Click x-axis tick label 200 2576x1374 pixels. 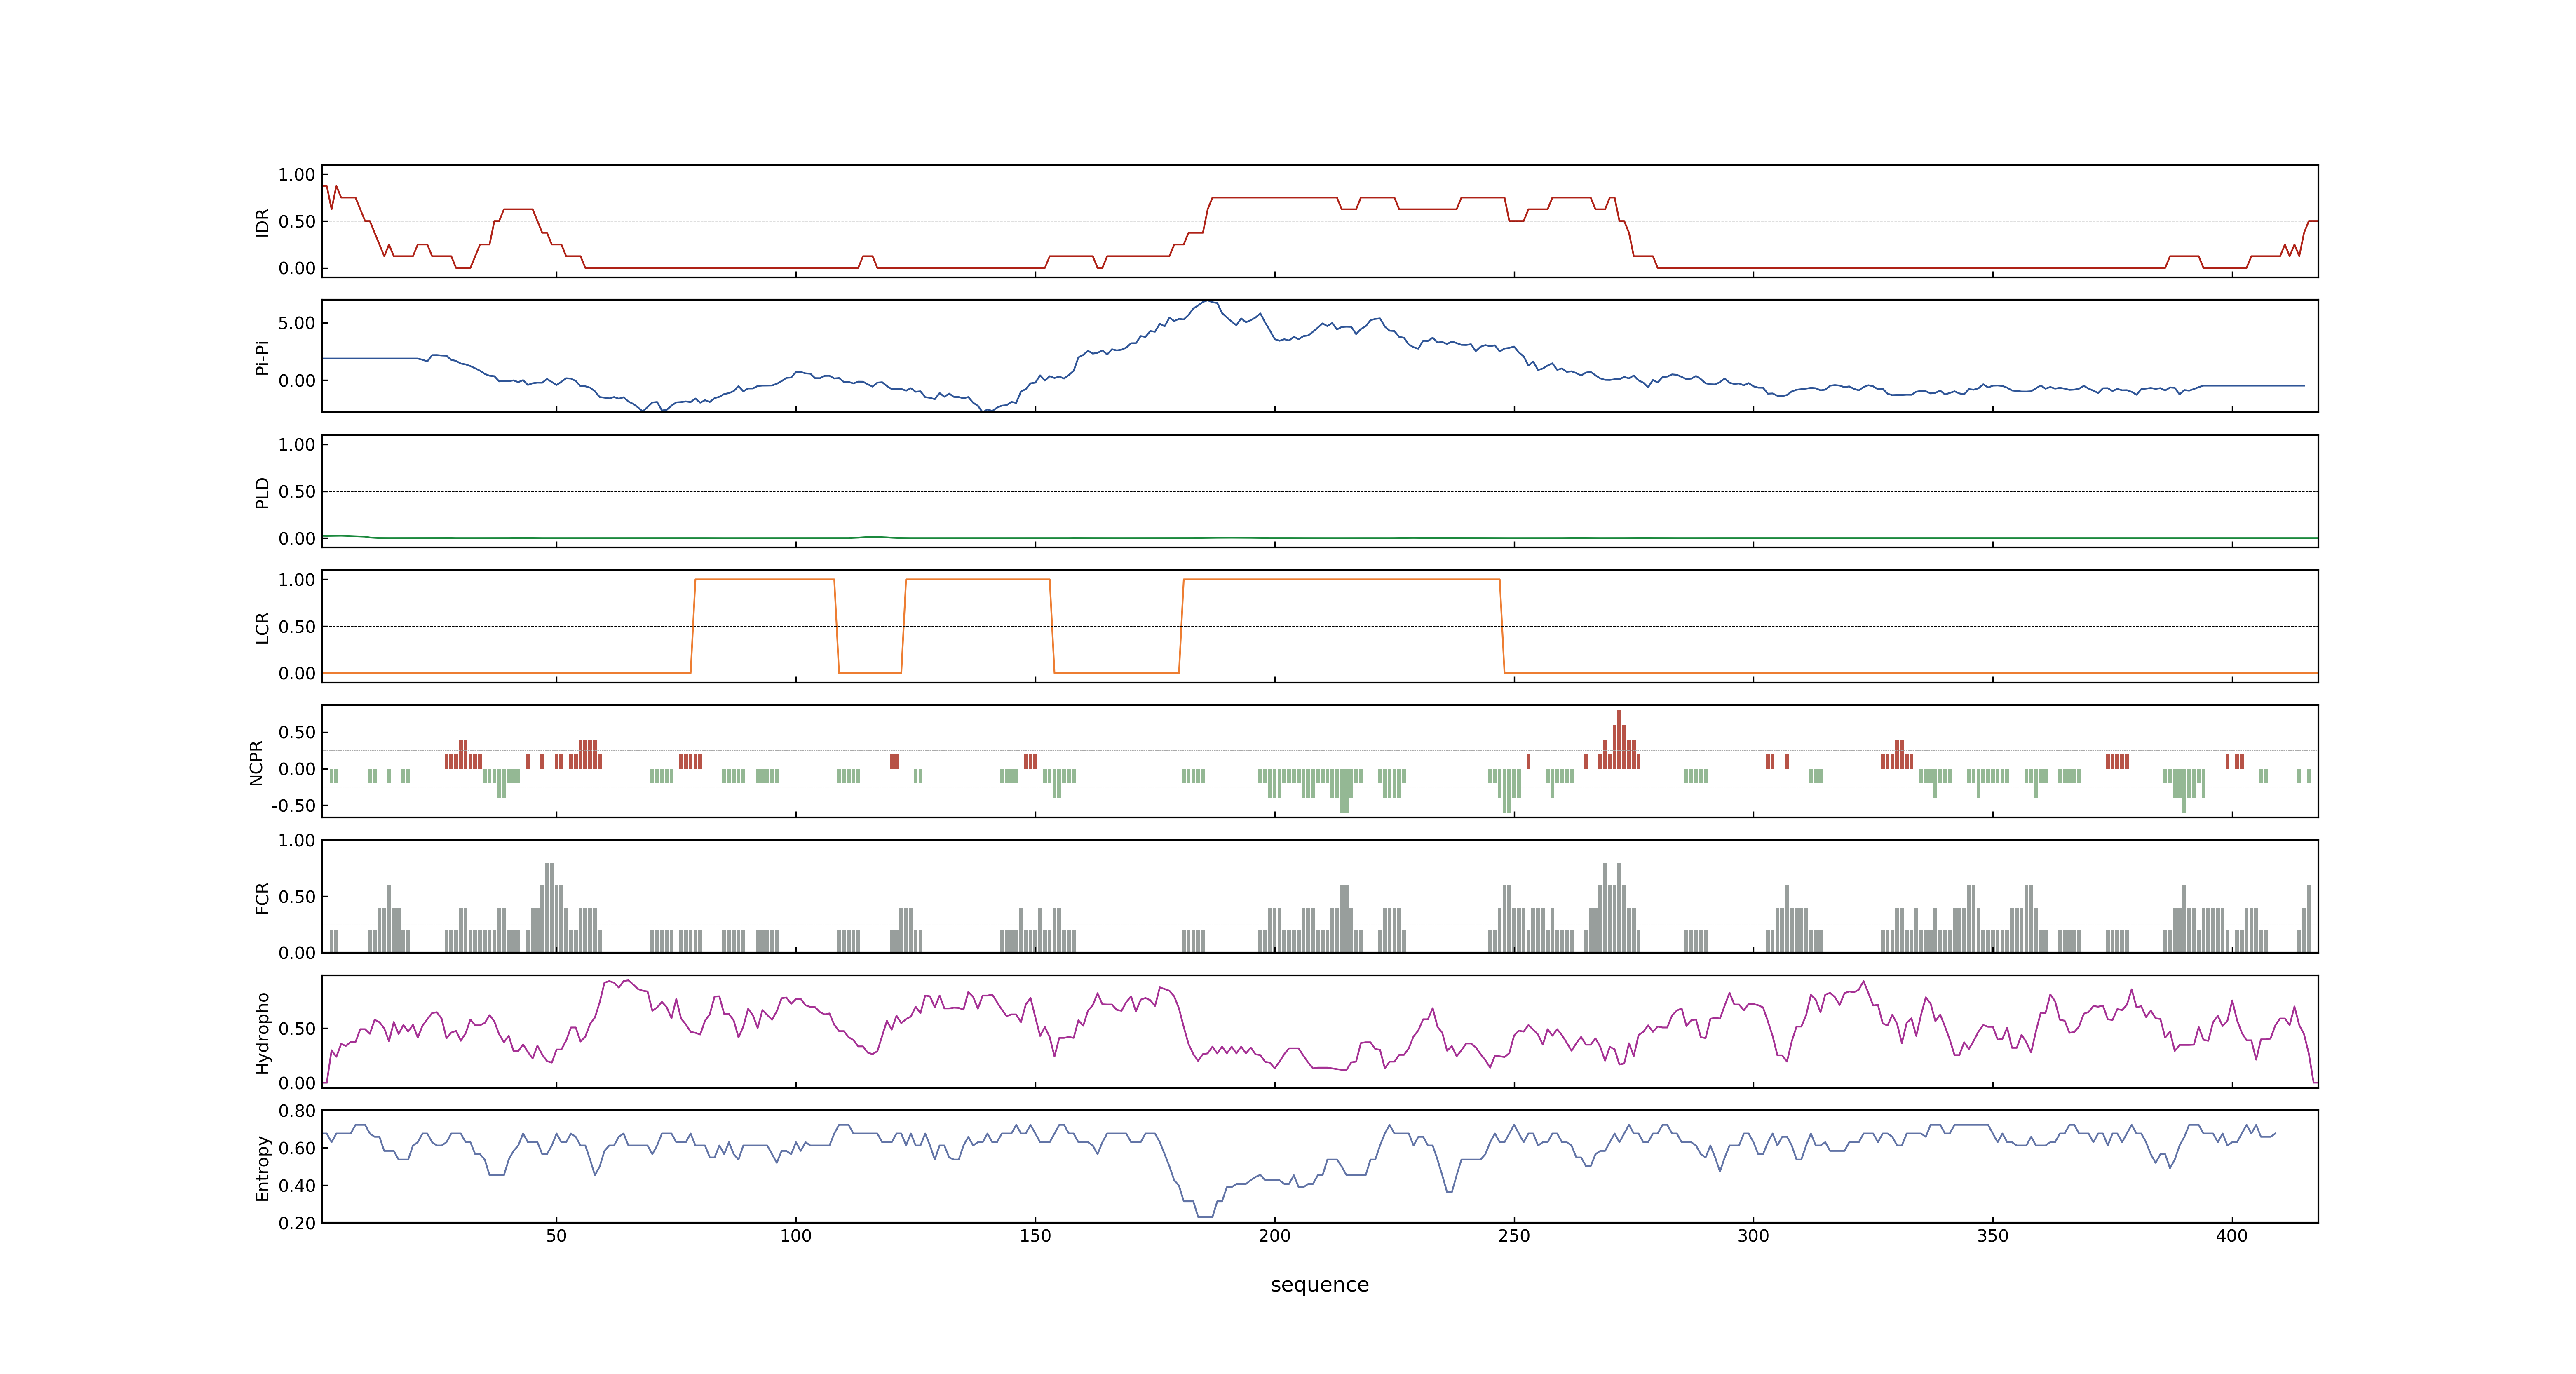[x=1274, y=1236]
